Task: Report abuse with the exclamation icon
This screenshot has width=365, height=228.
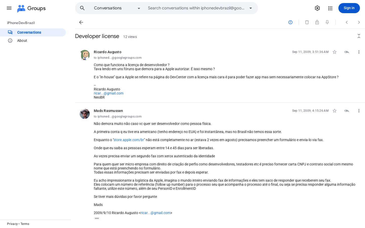Action: point(290,22)
